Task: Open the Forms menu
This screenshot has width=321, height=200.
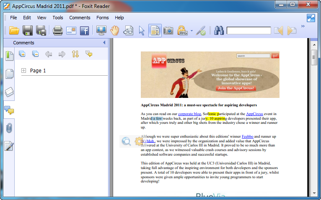Action: point(102,18)
